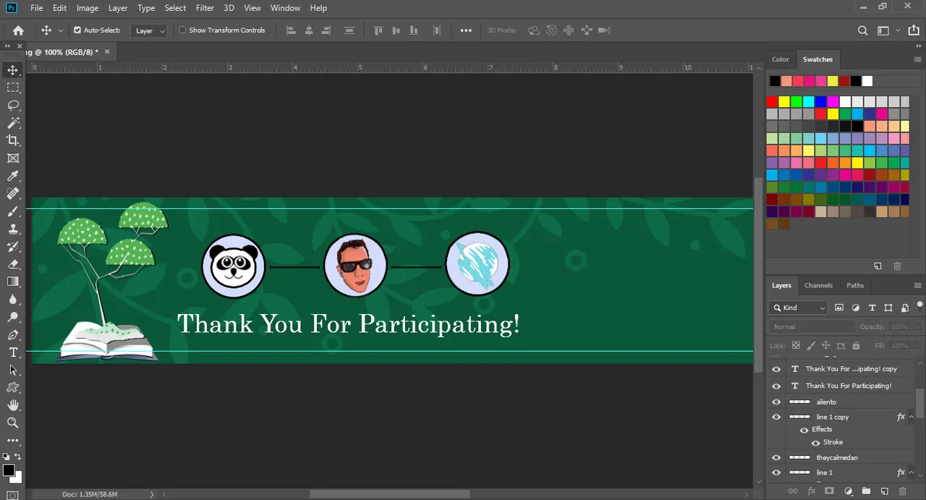926x500 pixels.
Task: Select the Frame tool
Action: point(13,158)
